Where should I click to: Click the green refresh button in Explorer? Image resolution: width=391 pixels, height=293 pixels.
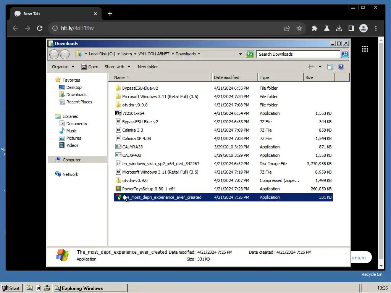pos(250,54)
